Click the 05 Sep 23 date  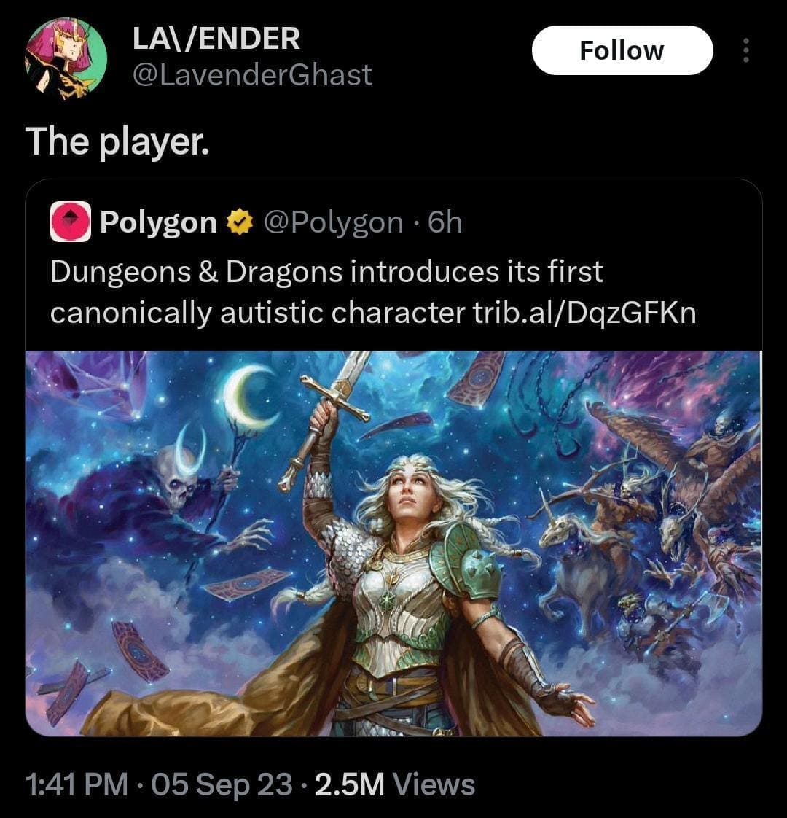point(222,784)
